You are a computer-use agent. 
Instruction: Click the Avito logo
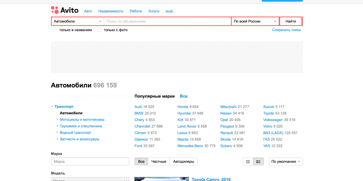(x=65, y=10)
